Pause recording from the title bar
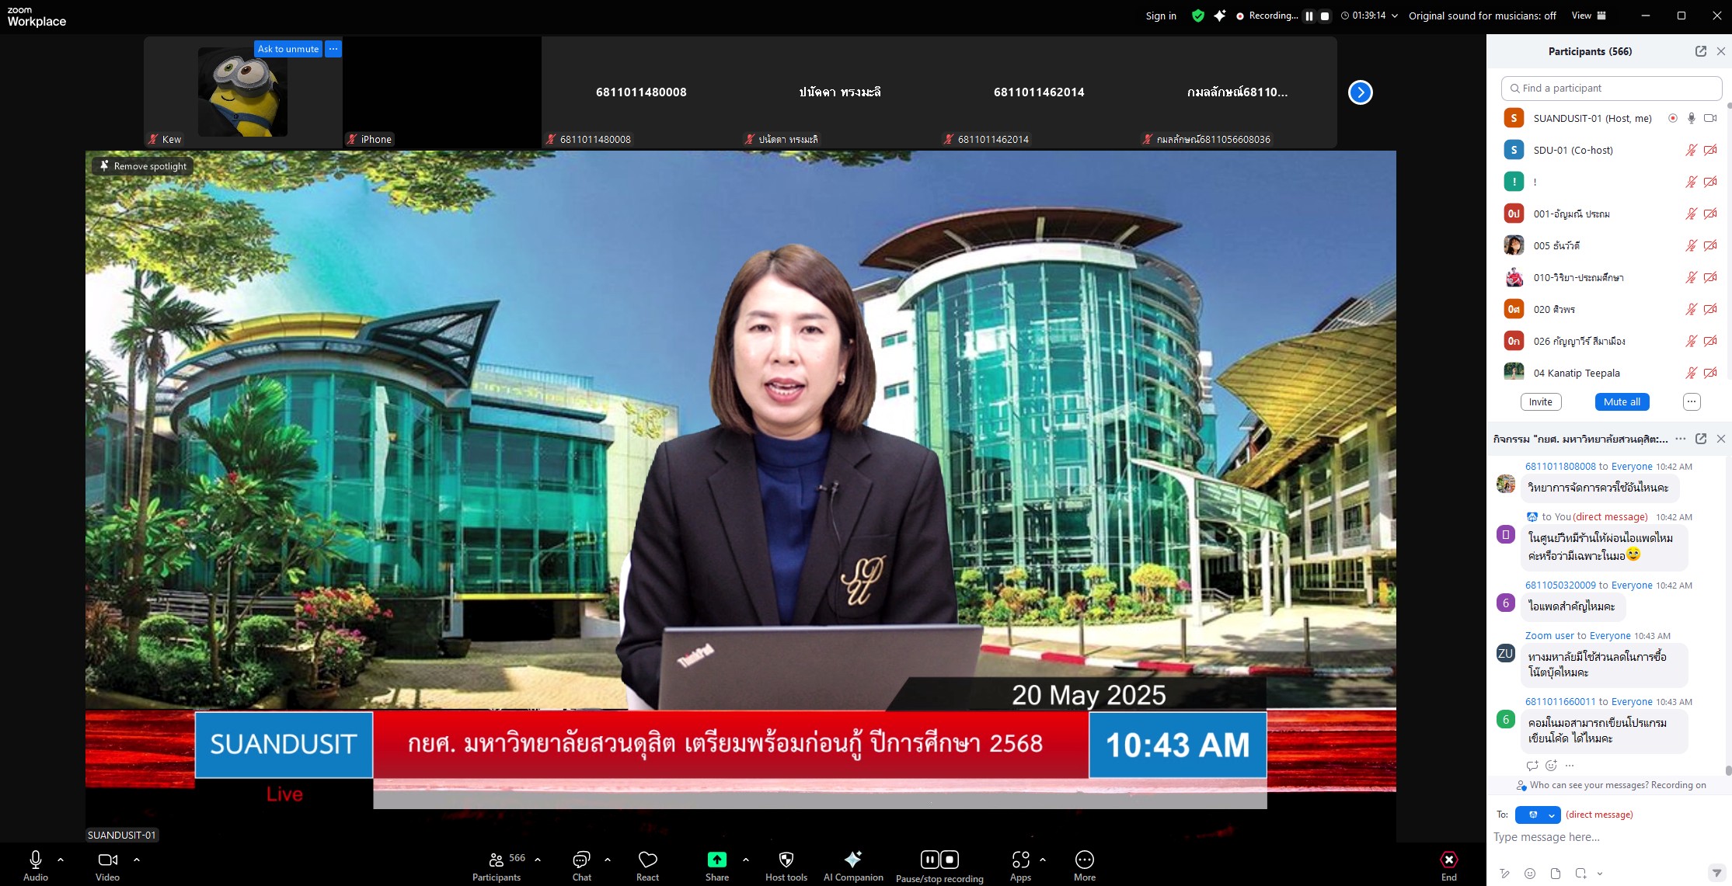This screenshot has height=886, width=1732. click(1309, 16)
